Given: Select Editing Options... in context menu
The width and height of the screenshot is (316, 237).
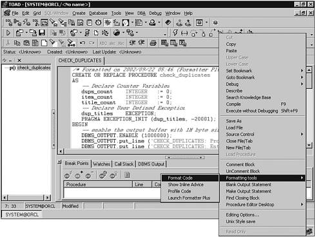Looking at the screenshot, I should click(x=262, y=214).
